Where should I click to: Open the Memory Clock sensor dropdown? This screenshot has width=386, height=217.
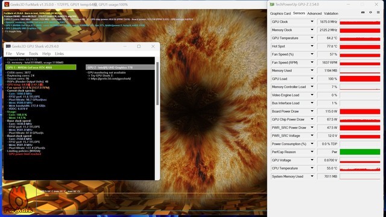312,30
